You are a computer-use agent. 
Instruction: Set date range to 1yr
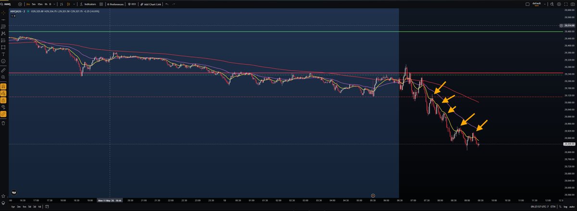coord(13,207)
